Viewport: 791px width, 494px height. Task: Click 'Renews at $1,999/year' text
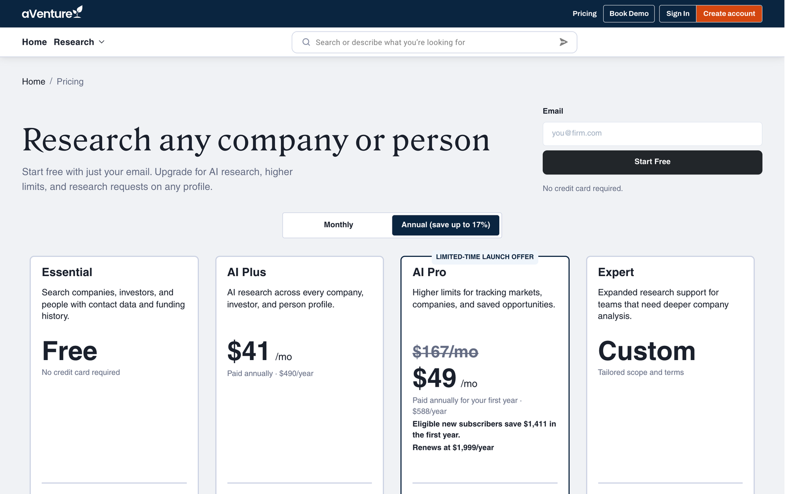[x=453, y=448]
